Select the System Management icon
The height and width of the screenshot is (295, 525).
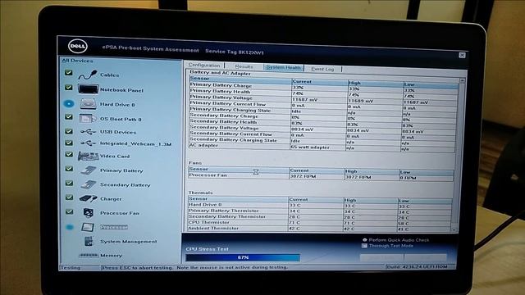coord(89,241)
